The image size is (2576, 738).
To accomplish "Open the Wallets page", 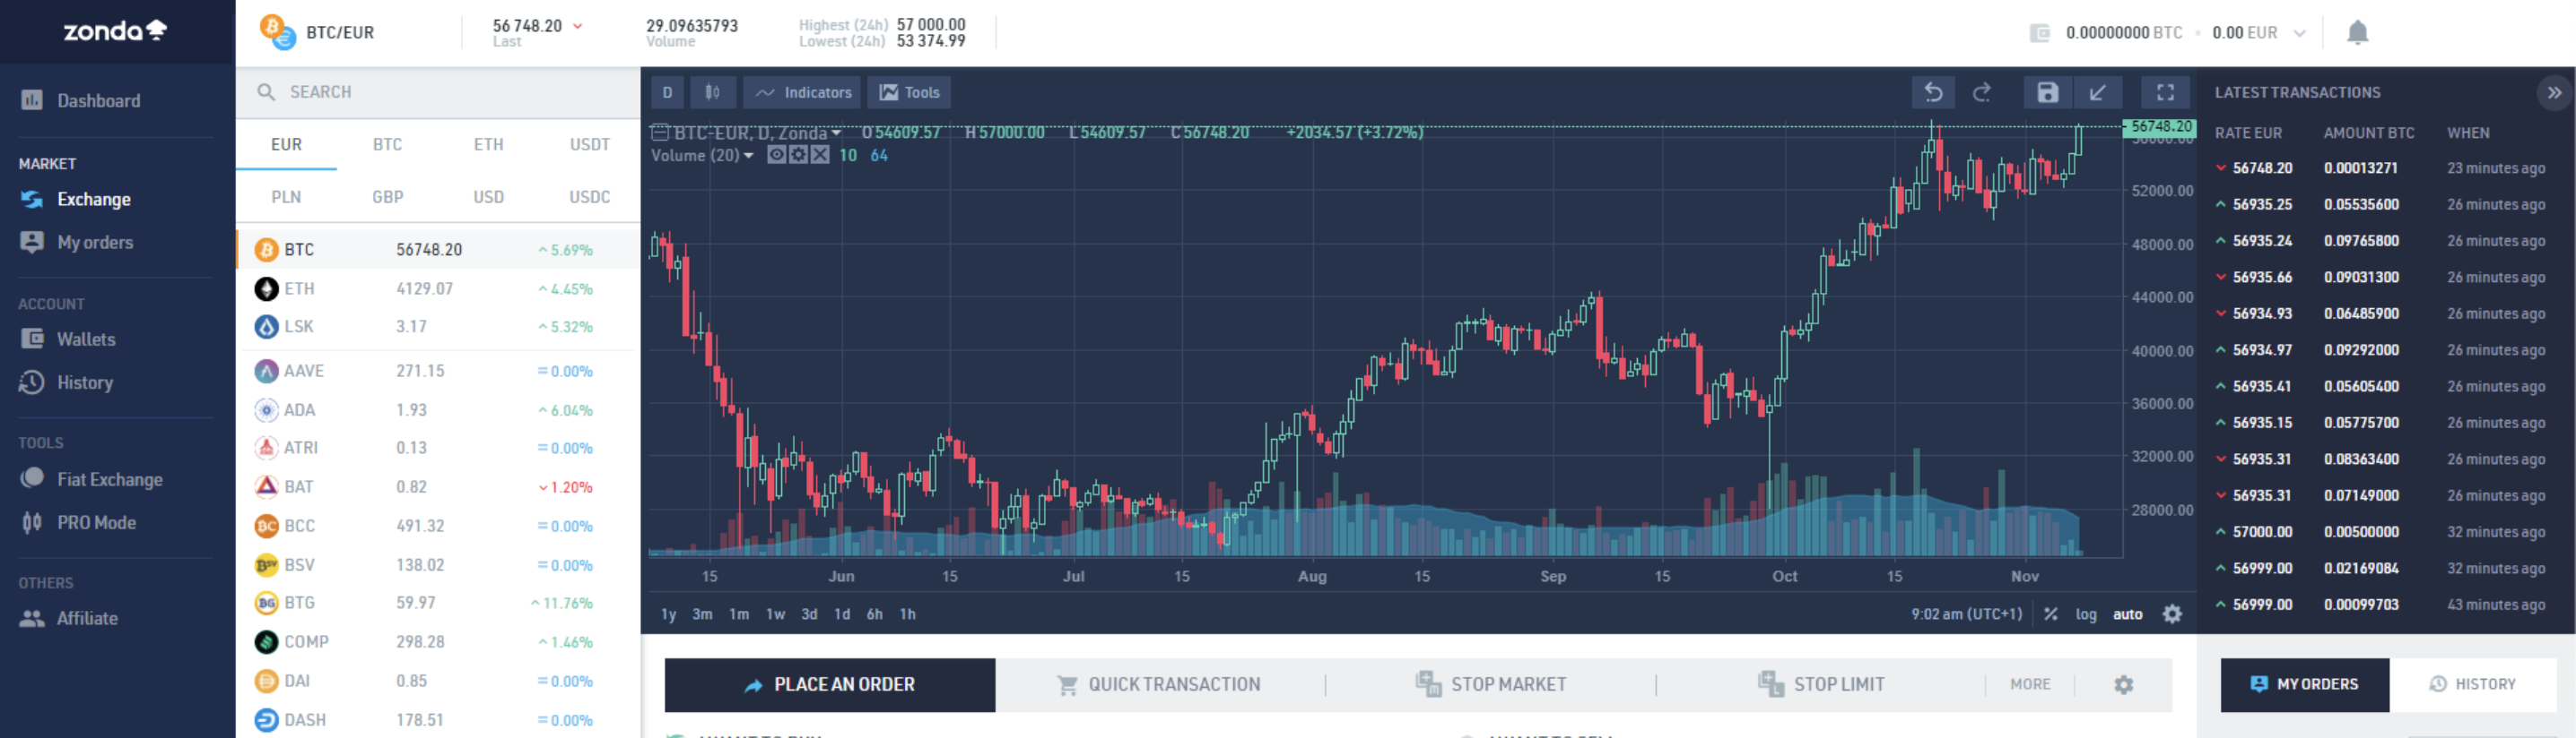I will (x=85, y=339).
